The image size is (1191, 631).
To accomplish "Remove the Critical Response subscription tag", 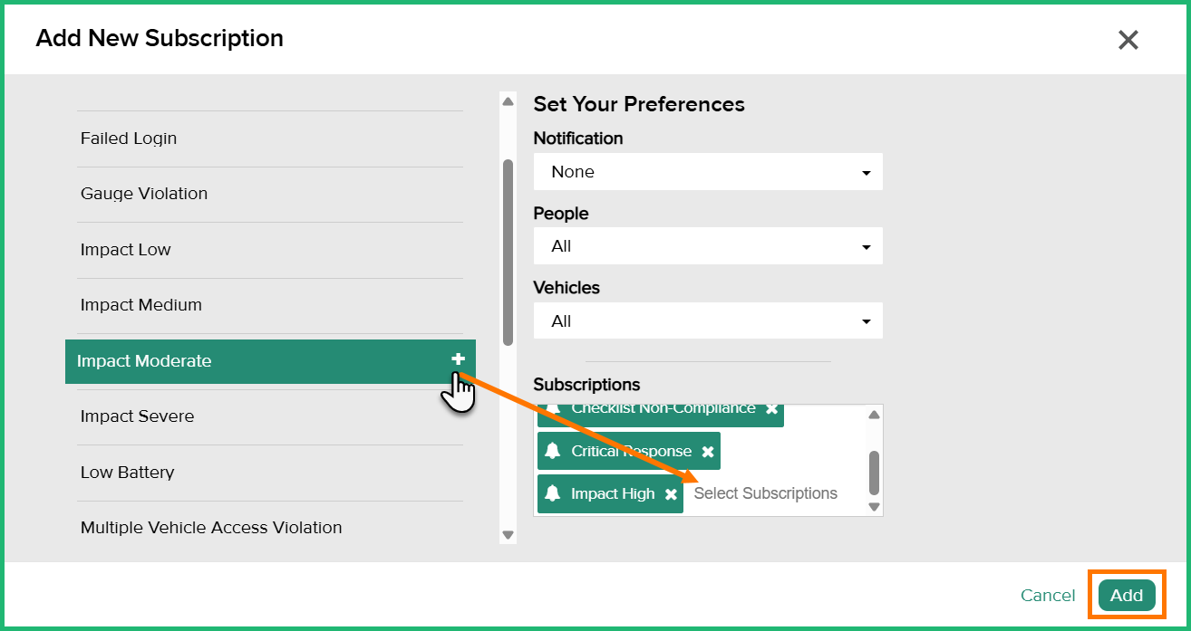I will [x=708, y=452].
